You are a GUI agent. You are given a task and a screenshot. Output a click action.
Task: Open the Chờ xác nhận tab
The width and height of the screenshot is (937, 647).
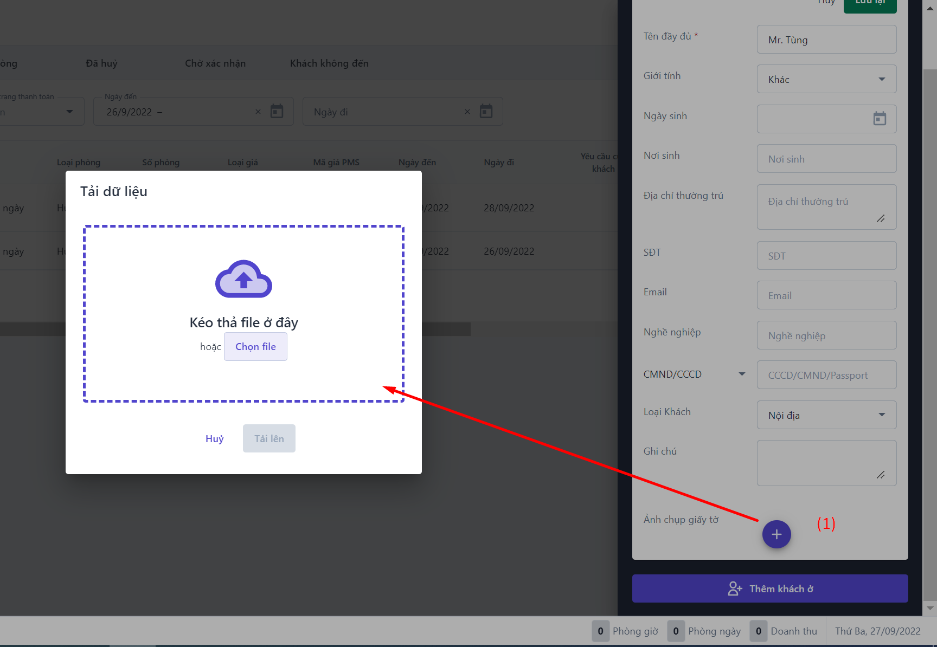tap(215, 63)
